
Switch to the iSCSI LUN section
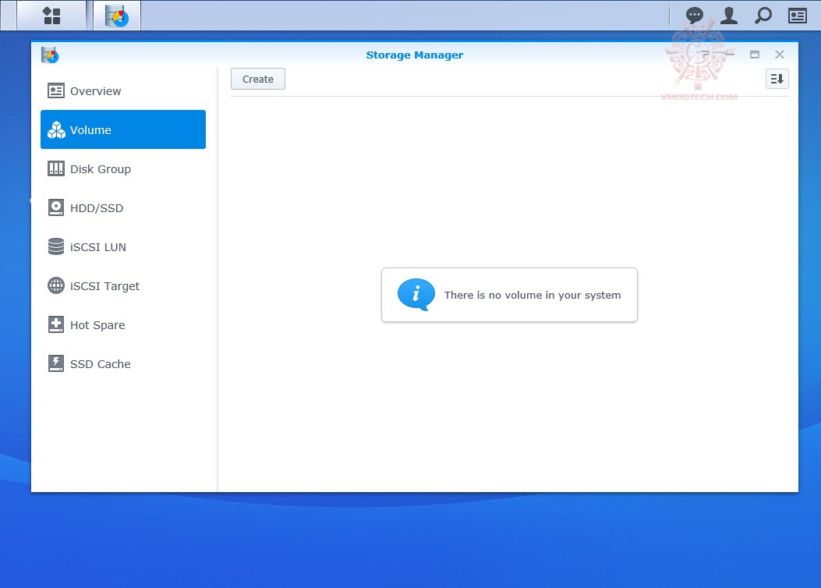pyautogui.click(x=123, y=247)
